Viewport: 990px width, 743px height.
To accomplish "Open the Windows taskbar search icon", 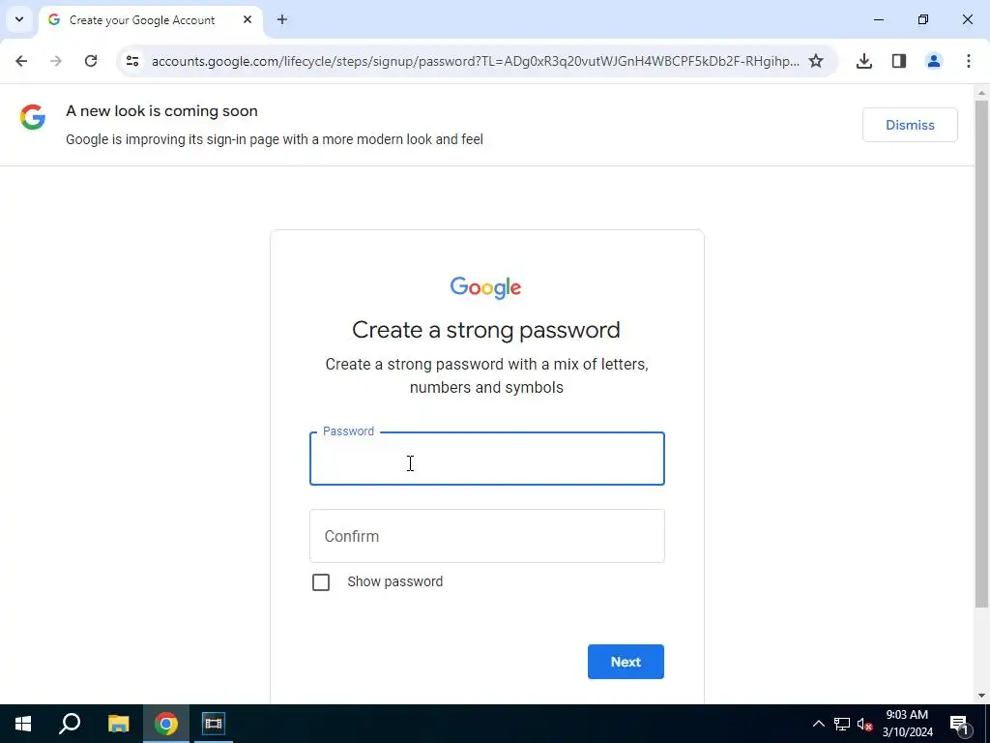I will 70,724.
